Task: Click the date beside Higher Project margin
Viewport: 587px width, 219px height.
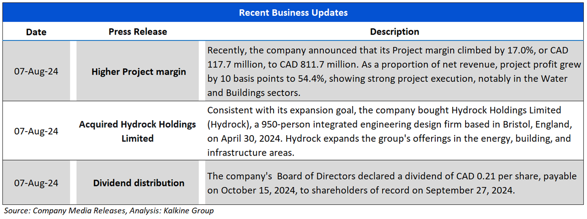Action: coord(36,72)
